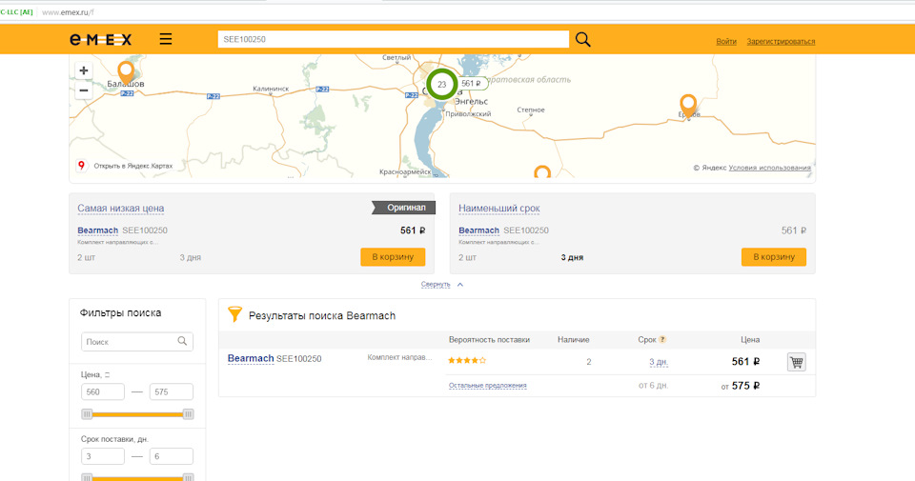915x481 pixels.
Task: Click the help question mark beside Срок
Action: pyautogui.click(x=662, y=339)
